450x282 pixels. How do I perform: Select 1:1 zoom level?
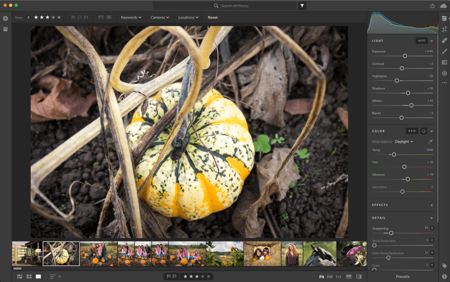click(338, 277)
